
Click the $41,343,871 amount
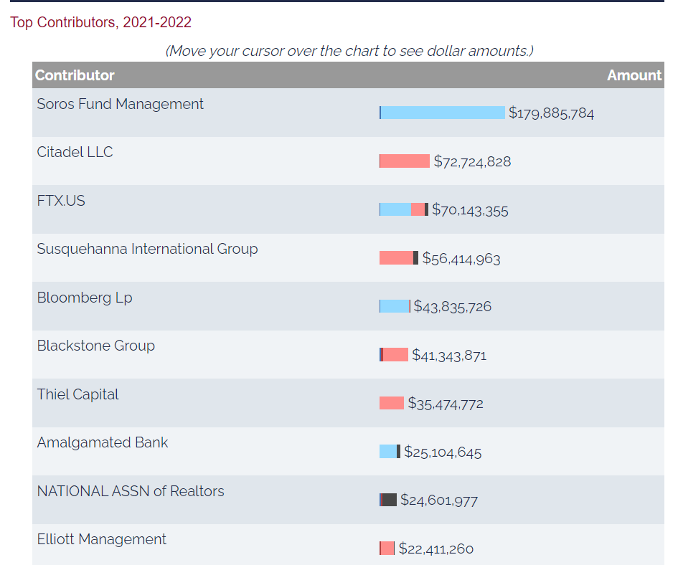(x=449, y=356)
